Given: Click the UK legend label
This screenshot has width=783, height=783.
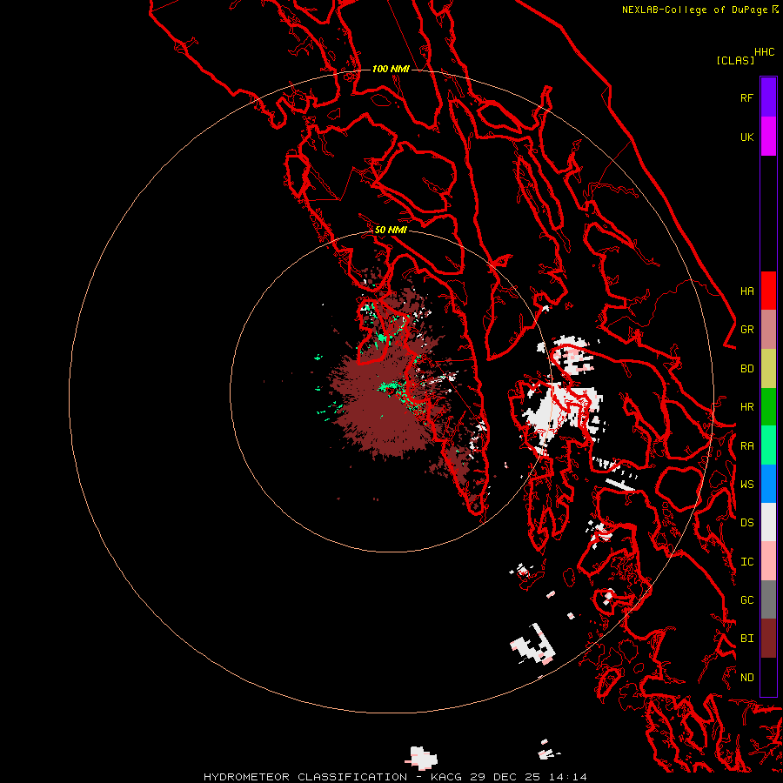Looking at the screenshot, I should coord(746,137).
